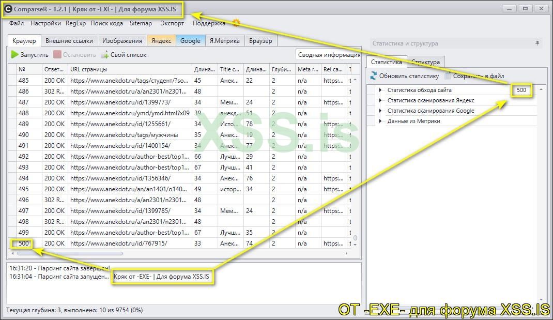This screenshot has height=320, width=553.
Task: Select URL id/1356346/ in row 494
Action: tap(120, 178)
